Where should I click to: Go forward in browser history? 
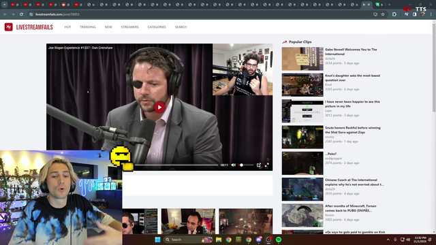(13, 14)
